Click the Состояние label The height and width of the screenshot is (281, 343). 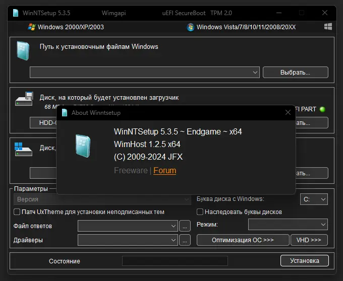coord(65,261)
